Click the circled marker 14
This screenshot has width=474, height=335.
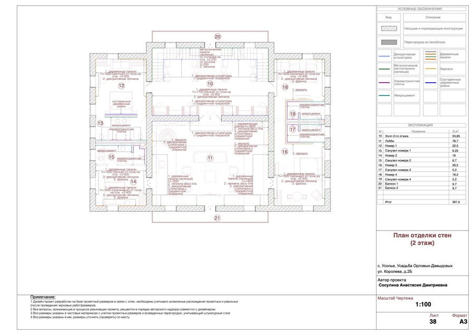[133, 182]
